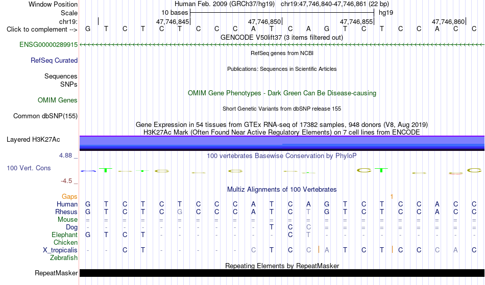Viewport: 485px width, 285px height.
Task: Click the 'GENCODE V50lift37 (3 items filtered out)' title
Action: click(x=282, y=38)
